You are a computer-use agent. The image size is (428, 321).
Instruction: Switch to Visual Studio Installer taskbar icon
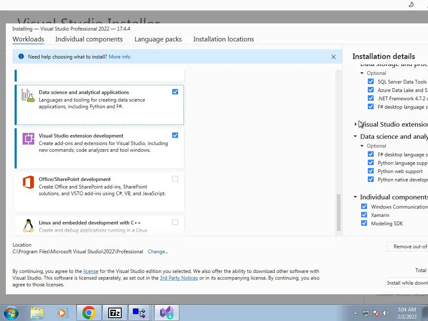coord(167,313)
